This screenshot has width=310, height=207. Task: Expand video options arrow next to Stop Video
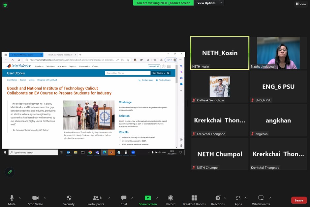[x=45, y=198]
